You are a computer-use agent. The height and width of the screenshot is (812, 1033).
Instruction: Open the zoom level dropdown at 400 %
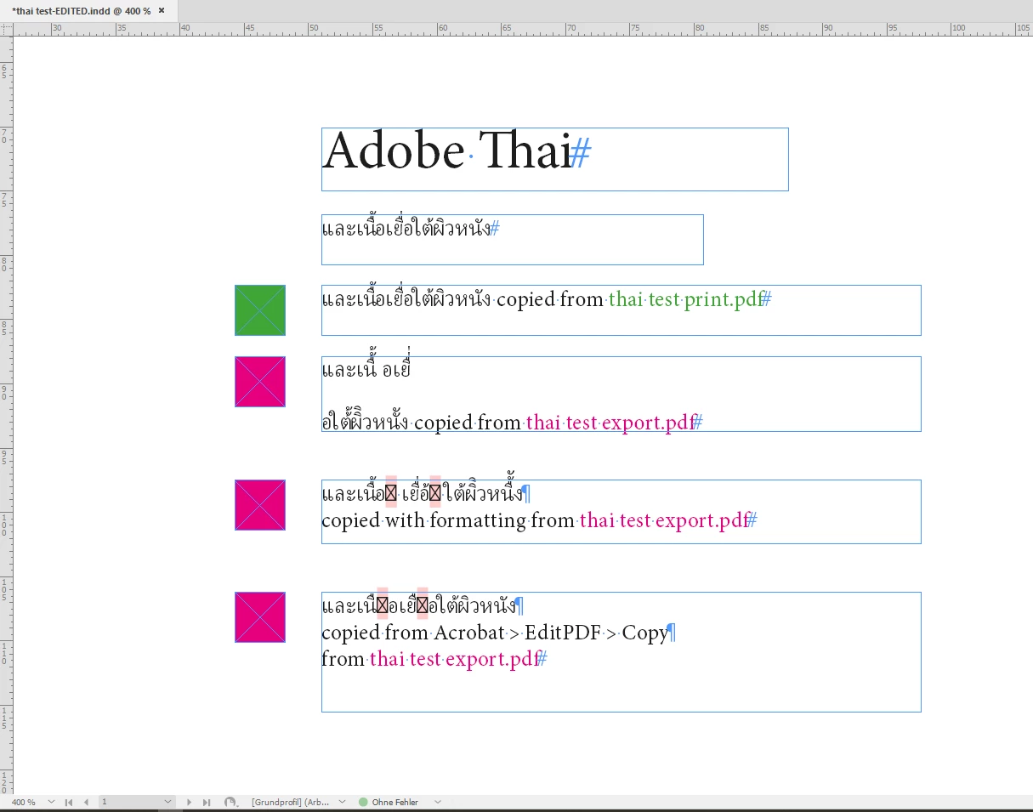click(x=51, y=802)
